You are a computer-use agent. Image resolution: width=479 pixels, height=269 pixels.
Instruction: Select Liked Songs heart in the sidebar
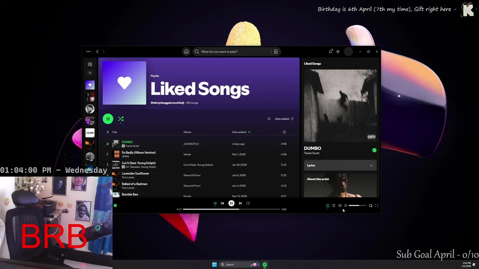click(90, 85)
